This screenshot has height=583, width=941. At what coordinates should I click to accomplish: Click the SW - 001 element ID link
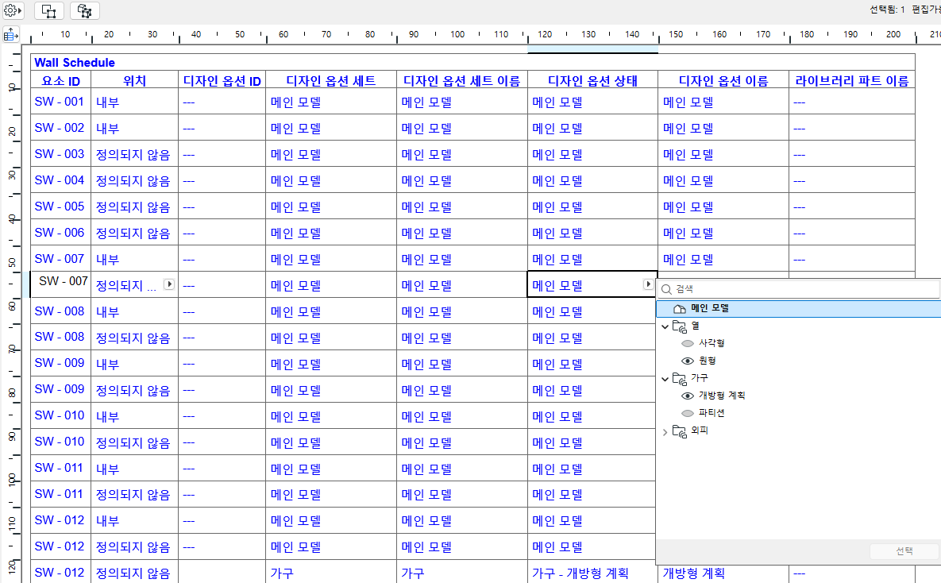pyautogui.click(x=59, y=102)
